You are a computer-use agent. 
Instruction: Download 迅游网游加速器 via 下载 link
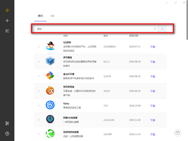(153, 134)
